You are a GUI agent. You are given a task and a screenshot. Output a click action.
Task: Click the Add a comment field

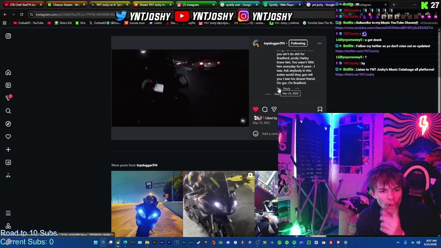pyautogui.click(x=270, y=134)
